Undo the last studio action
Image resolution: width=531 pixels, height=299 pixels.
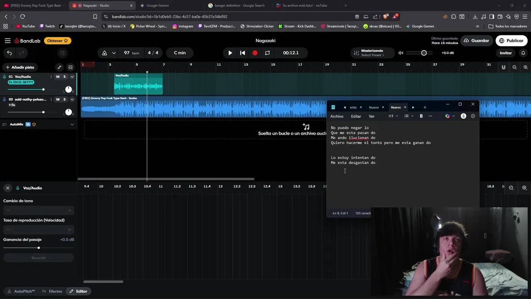10,53
